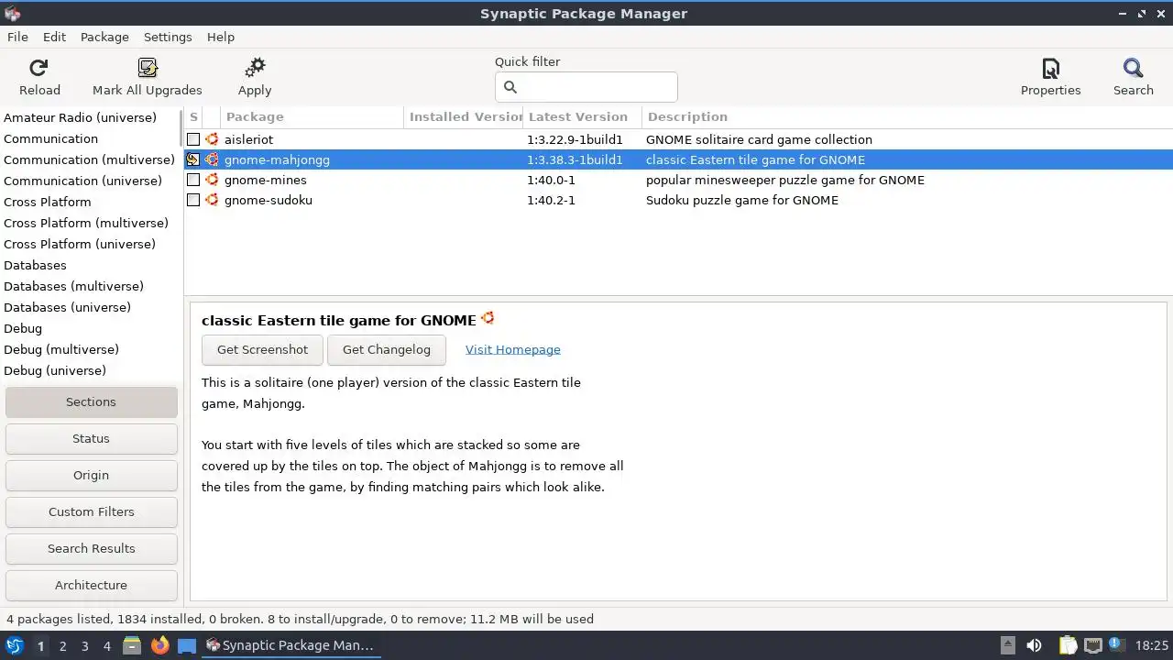The height and width of the screenshot is (660, 1173).
Task: Click Ubuntu supported icon for aisleriot
Action: click(212, 139)
